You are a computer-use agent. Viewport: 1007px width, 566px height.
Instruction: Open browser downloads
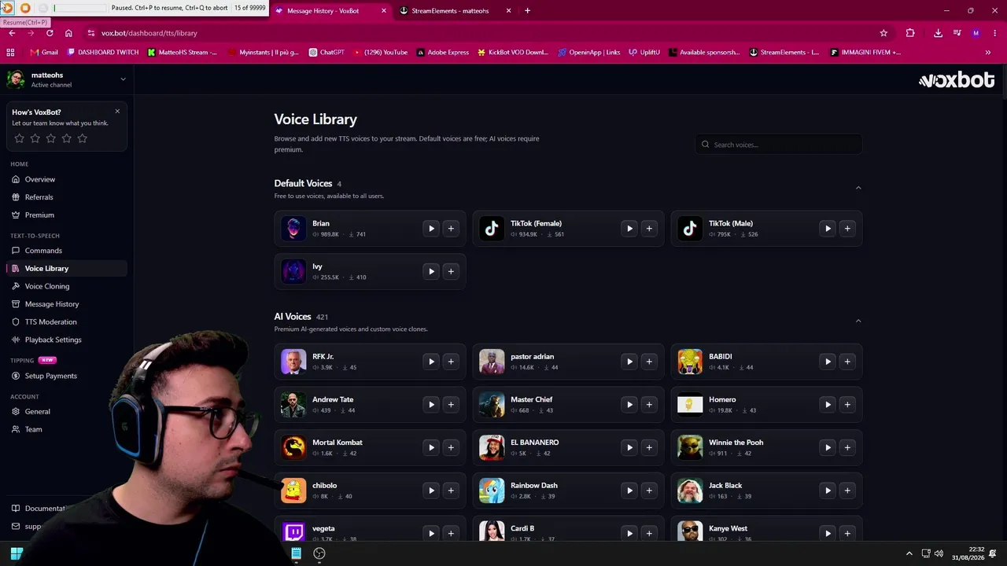tap(938, 33)
